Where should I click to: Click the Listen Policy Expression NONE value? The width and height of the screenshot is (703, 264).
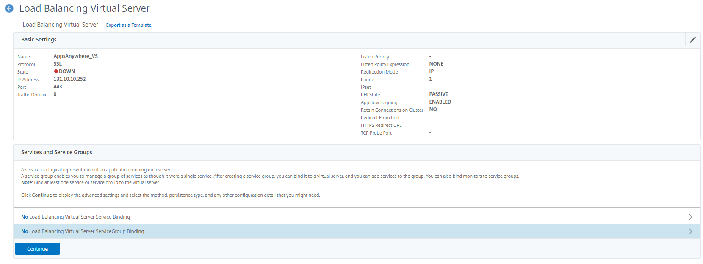pyautogui.click(x=436, y=64)
